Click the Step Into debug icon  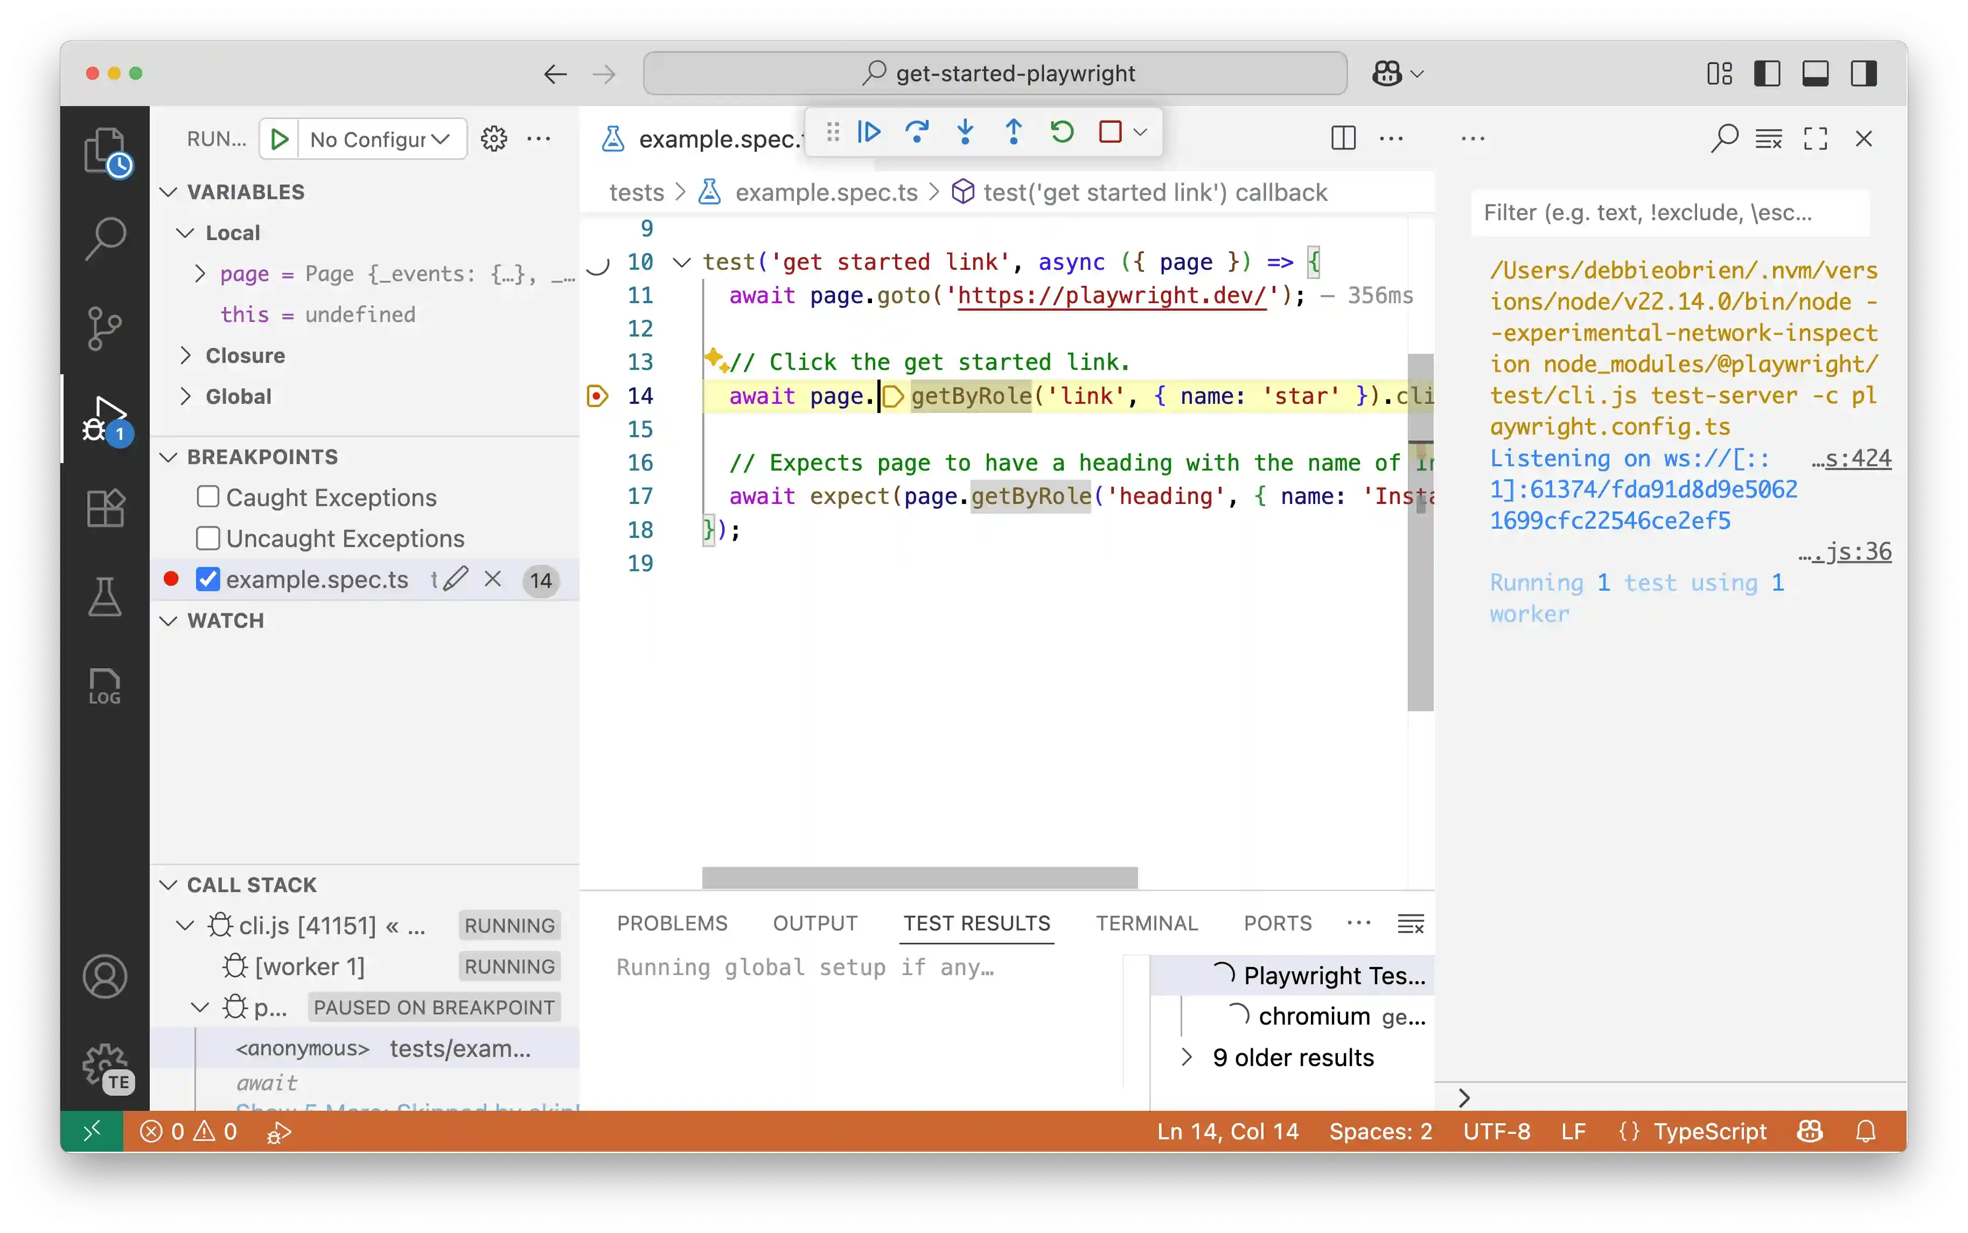click(965, 131)
